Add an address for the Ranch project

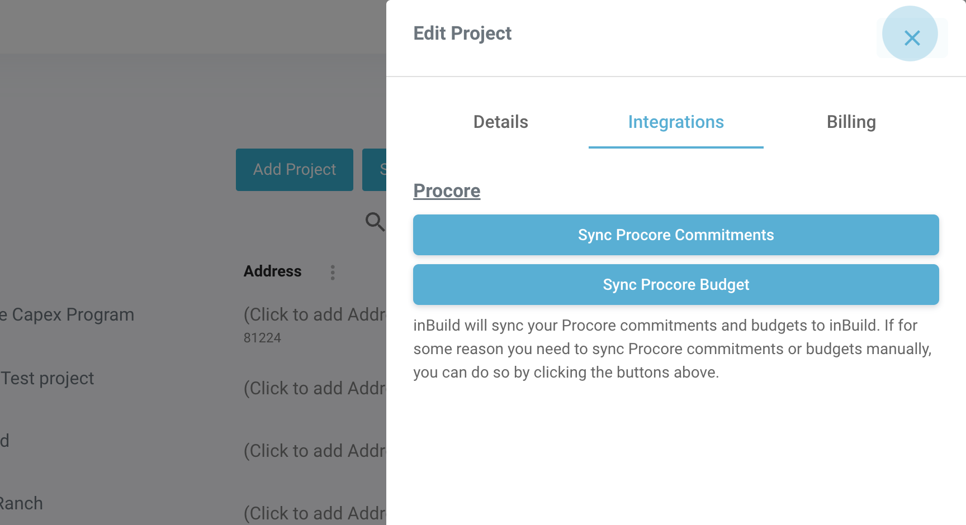click(315, 513)
